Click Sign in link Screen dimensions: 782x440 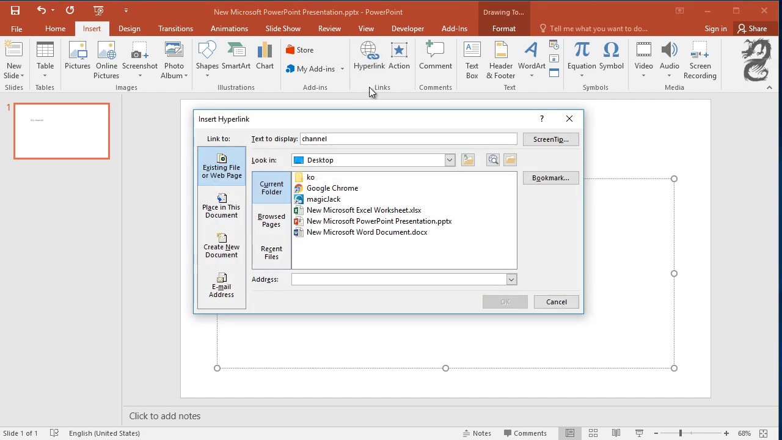pos(715,29)
